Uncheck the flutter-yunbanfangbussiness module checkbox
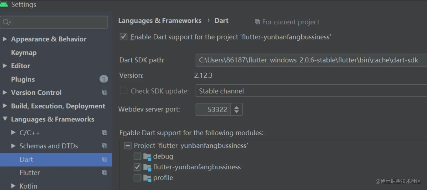Image resolution: width=427 pixels, height=190 pixels. (137, 167)
